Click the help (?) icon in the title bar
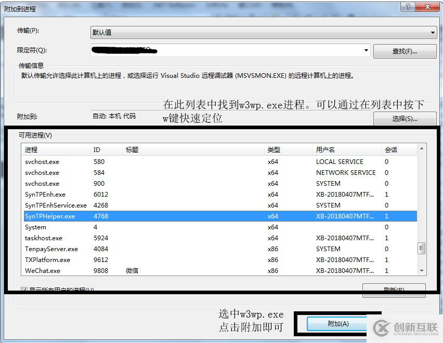443x343 pixels. tap(408, 7)
